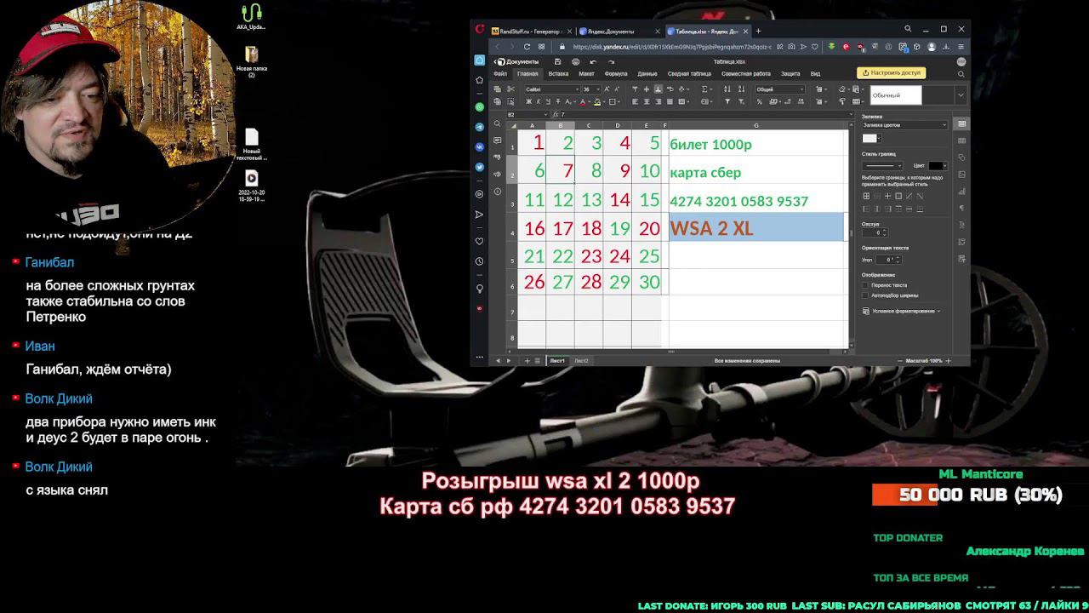Select column G header

coord(756,125)
